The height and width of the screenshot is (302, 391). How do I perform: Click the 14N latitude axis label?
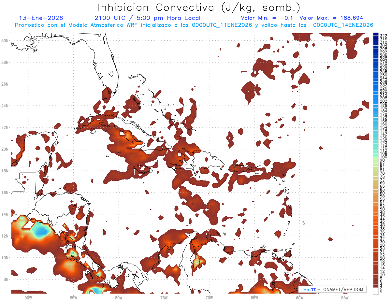5,214
